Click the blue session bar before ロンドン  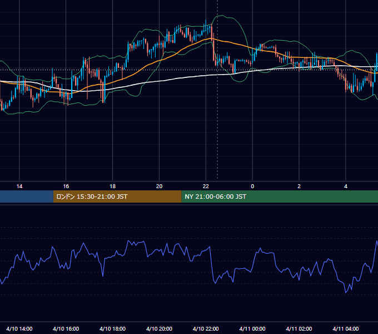(27, 197)
